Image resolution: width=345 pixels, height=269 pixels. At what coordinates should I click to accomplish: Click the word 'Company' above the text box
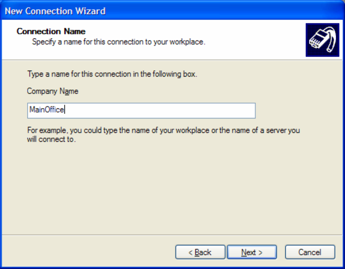[42, 91]
